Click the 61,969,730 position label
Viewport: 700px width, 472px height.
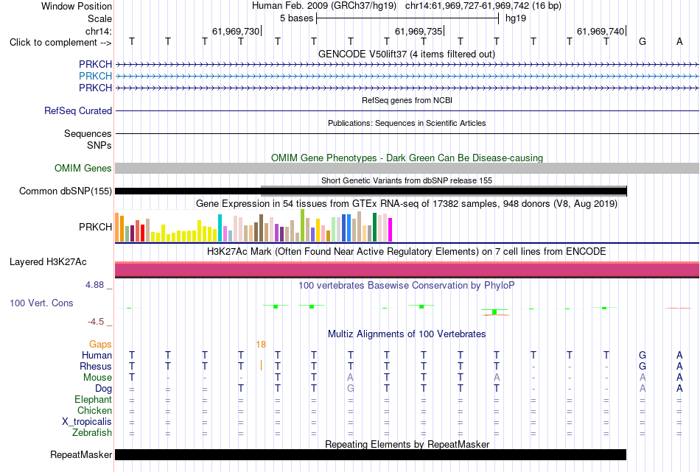236,31
